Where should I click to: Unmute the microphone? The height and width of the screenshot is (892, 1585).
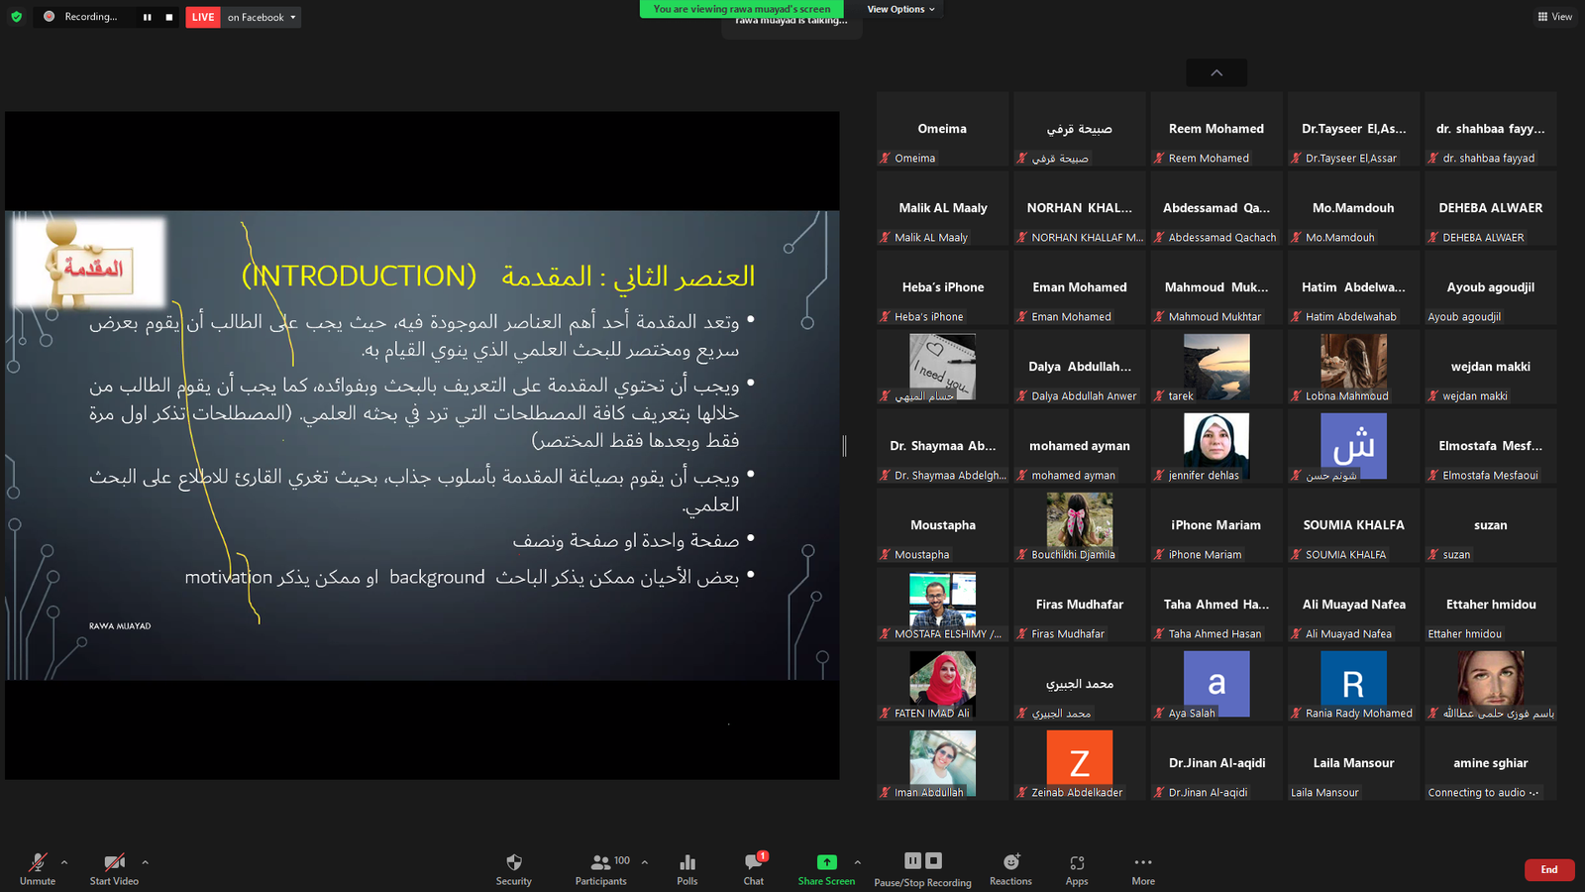[x=38, y=869]
